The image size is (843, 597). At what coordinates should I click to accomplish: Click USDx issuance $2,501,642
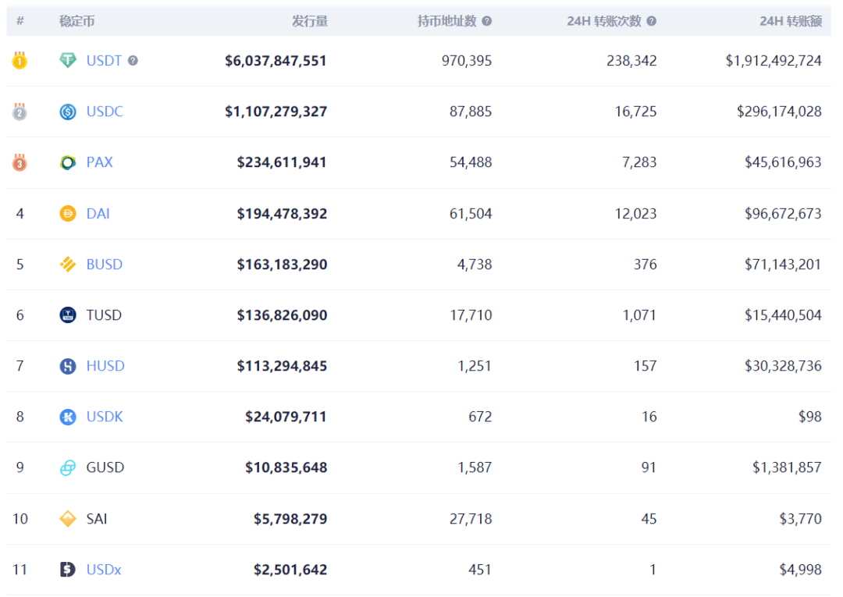(x=290, y=570)
